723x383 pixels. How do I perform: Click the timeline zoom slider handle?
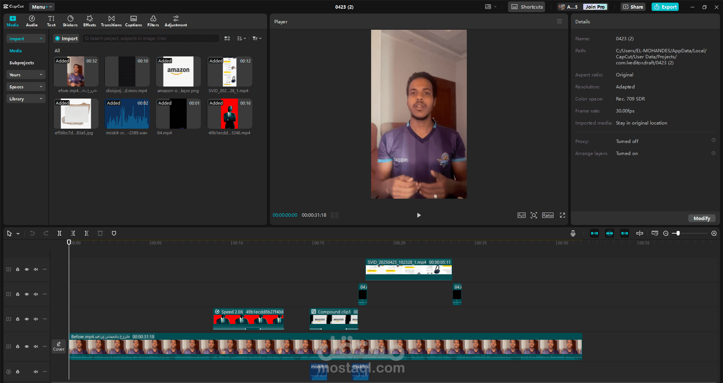pyautogui.click(x=678, y=233)
